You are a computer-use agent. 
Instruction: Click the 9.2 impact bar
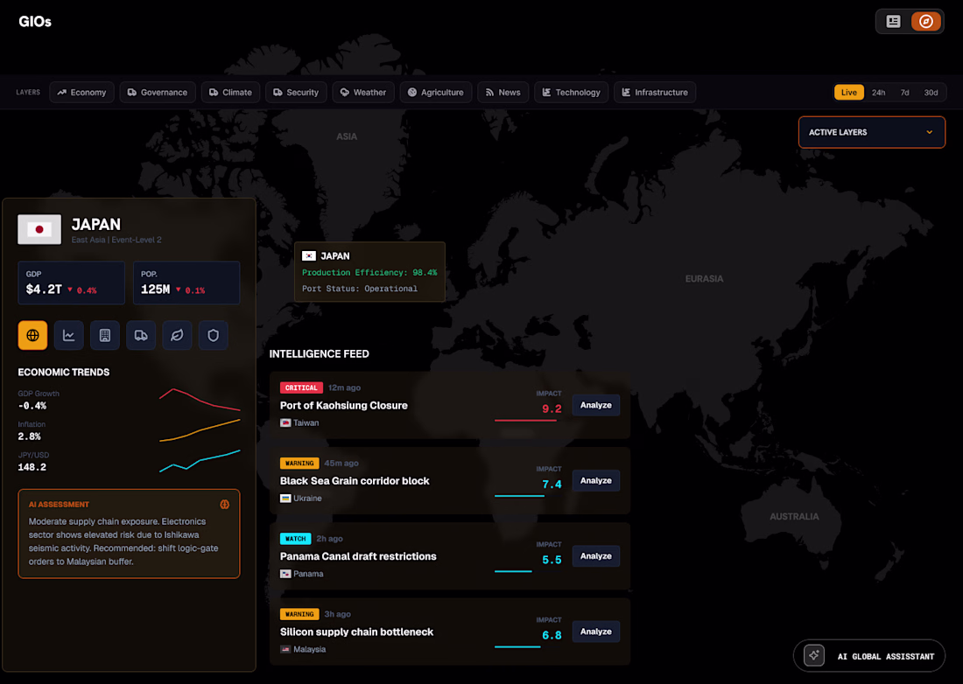click(525, 420)
